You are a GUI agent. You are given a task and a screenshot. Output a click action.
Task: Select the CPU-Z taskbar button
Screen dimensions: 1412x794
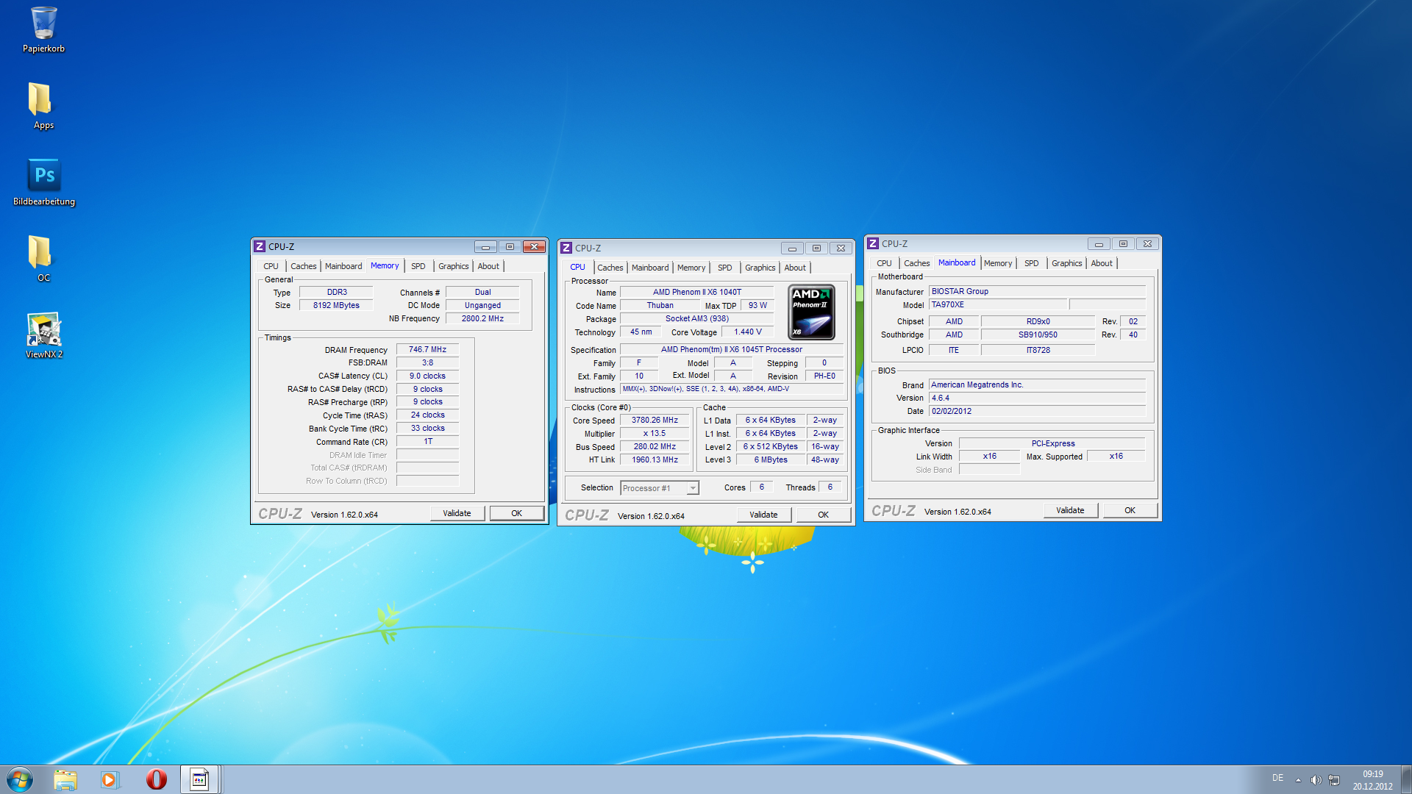coord(199,779)
